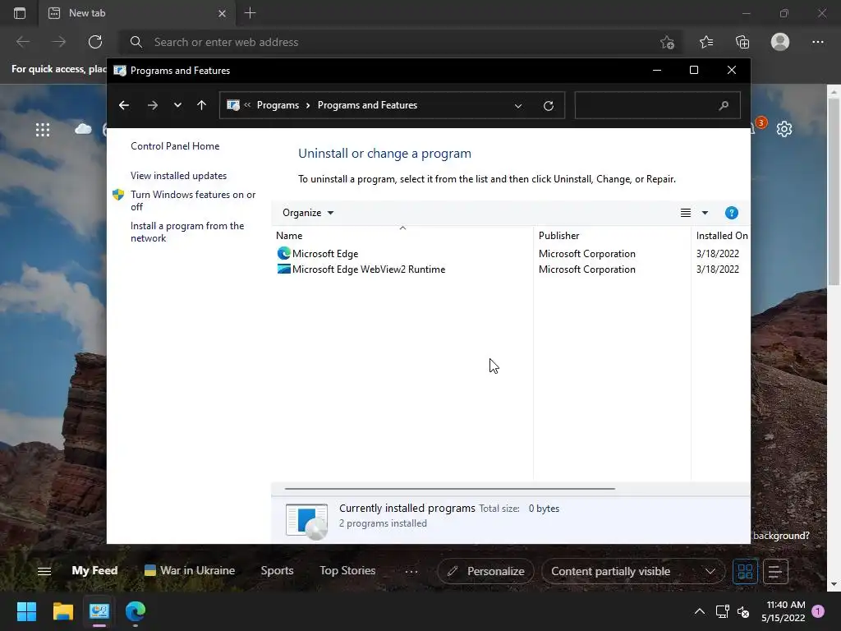
Task: Open taskbar clock showing 11:40 AM
Action: pos(783,611)
